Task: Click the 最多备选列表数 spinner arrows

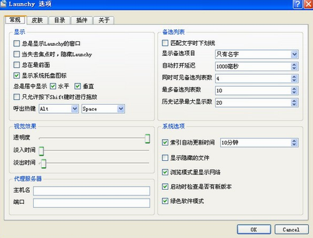Action: click(x=294, y=91)
